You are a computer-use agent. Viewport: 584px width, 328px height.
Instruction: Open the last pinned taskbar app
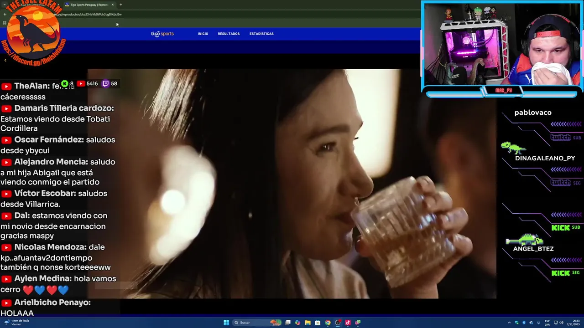[x=358, y=323]
